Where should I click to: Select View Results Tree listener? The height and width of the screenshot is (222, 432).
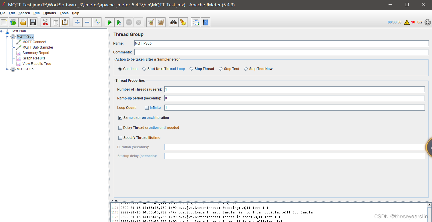[x=37, y=64]
